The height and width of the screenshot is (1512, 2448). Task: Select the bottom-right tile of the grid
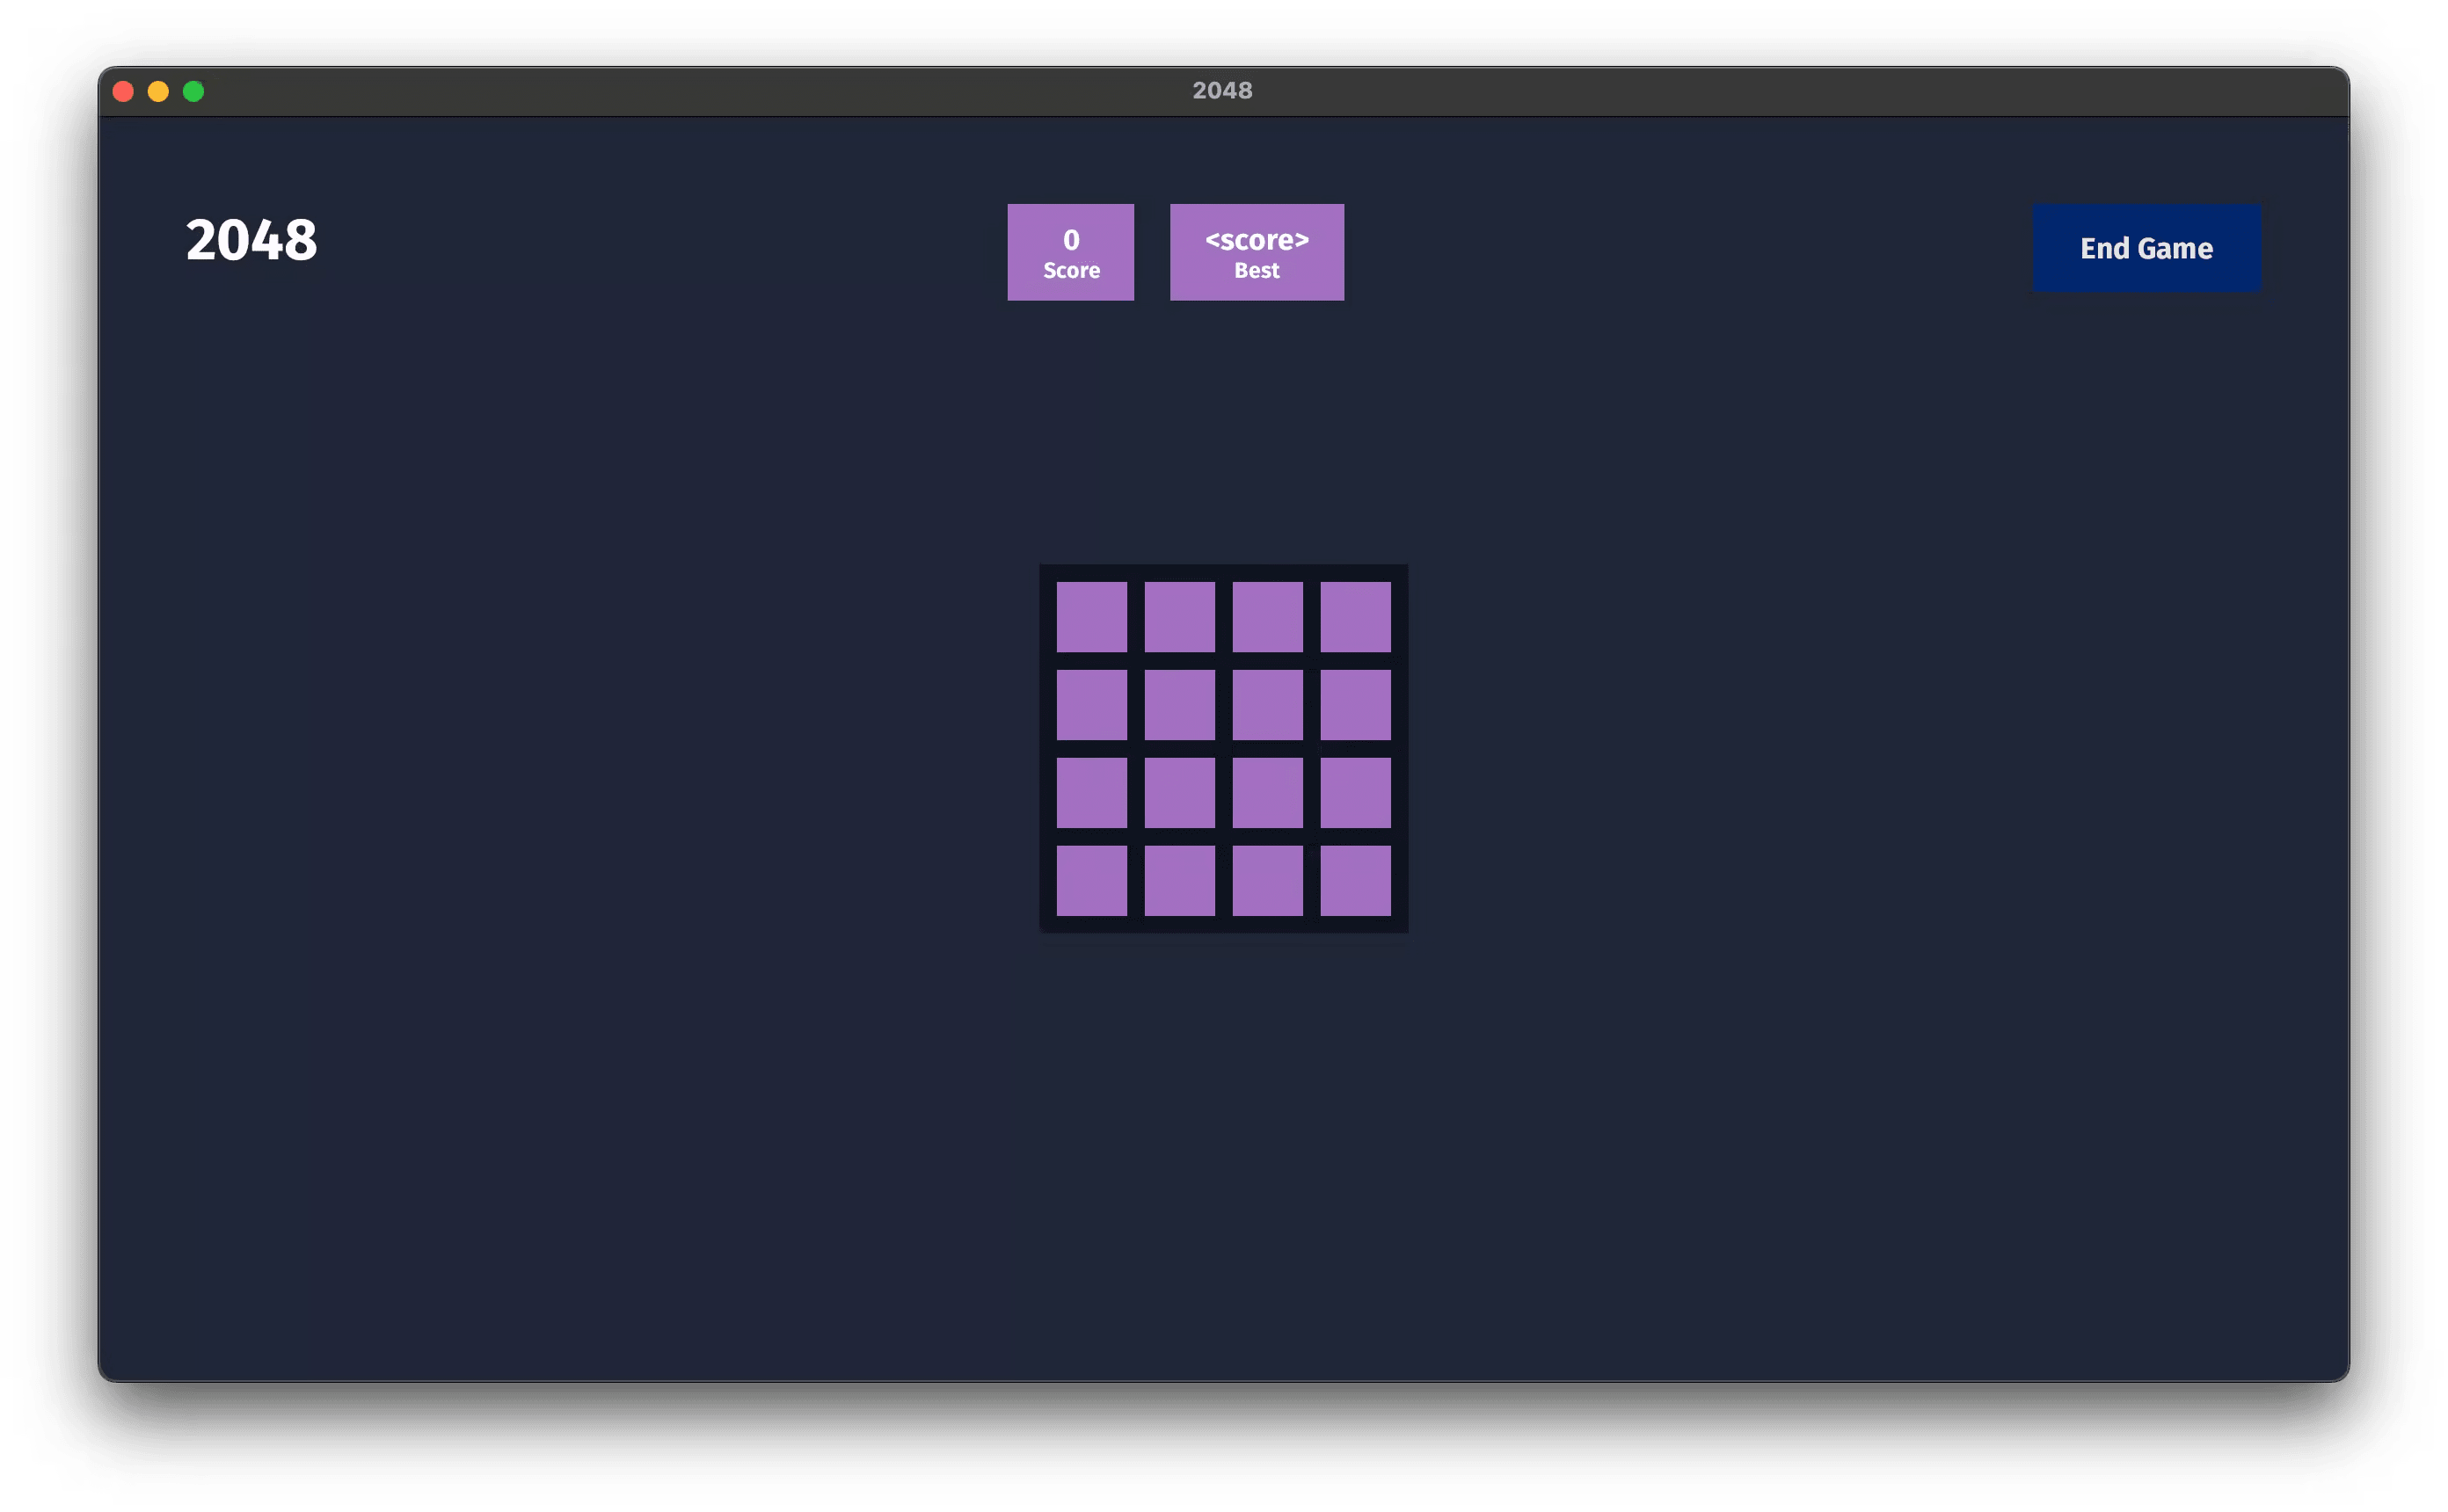(1355, 880)
